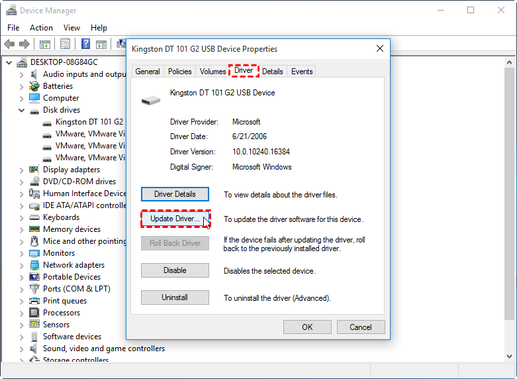The height and width of the screenshot is (379, 517).
Task: Open the Action menu
Action: click(x=41, y=28)
